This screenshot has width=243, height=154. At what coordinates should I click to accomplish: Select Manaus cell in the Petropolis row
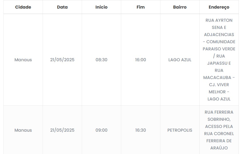point(23,130)
